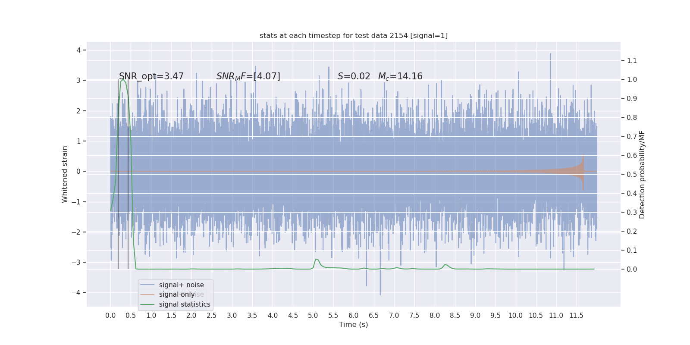Image resolution: width=690 pixels, height=345 pixels.
Task: Click the green detection peak near 0.3 s
Action: 123,80
